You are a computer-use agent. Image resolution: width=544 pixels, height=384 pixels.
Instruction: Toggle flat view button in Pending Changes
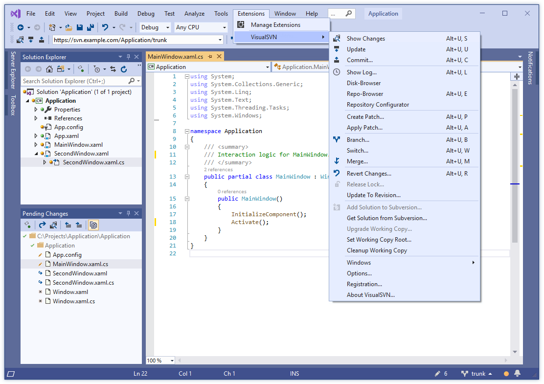(x=93, y=225)
